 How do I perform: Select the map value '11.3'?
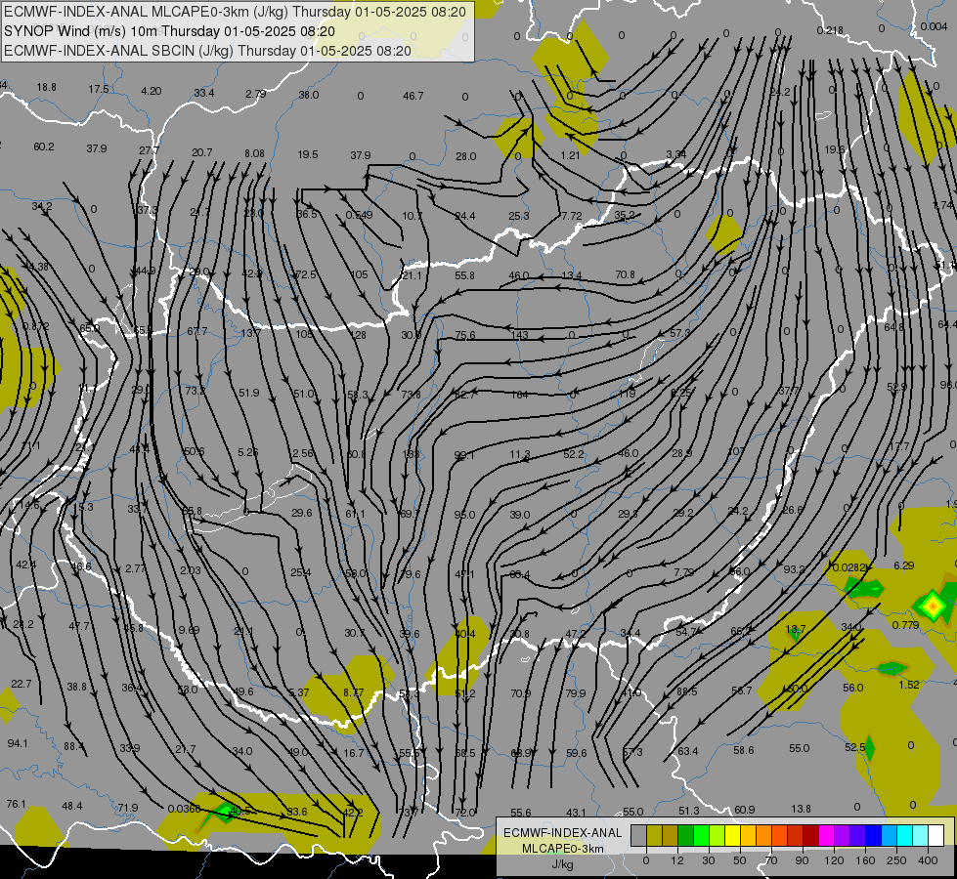point(520,454)
